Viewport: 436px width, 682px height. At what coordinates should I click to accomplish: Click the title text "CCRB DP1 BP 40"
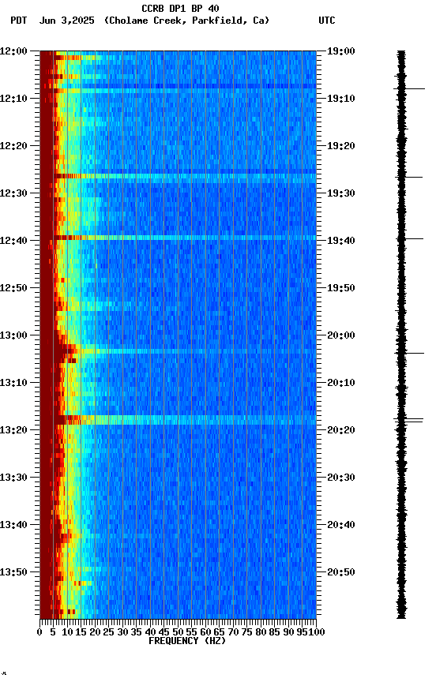coord(180,9)
